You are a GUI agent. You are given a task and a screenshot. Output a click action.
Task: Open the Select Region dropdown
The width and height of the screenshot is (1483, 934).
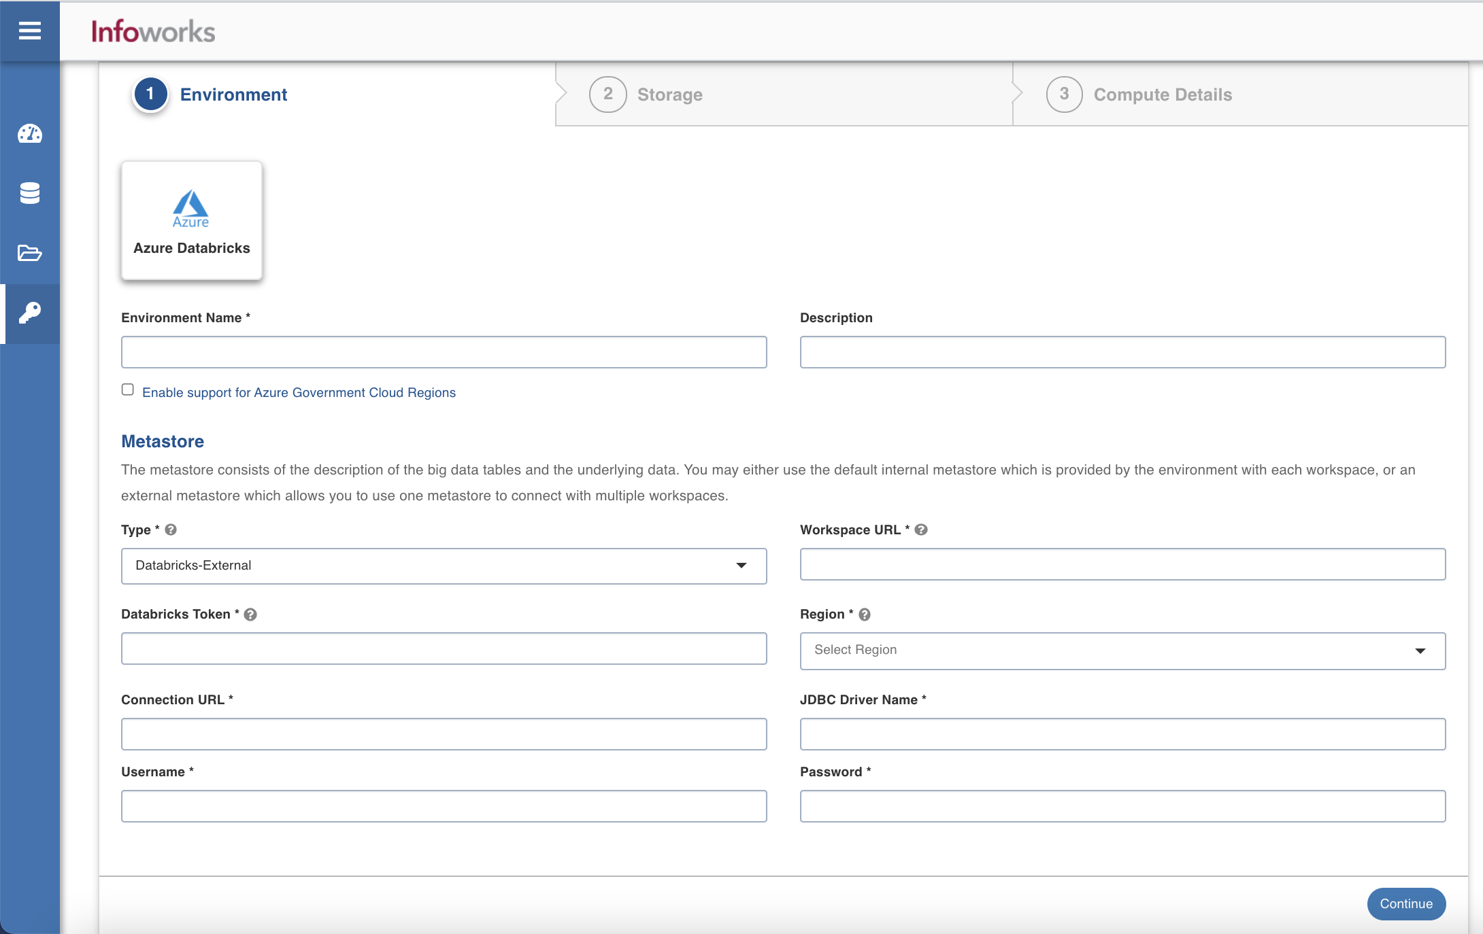click(x=1122, y=651)
